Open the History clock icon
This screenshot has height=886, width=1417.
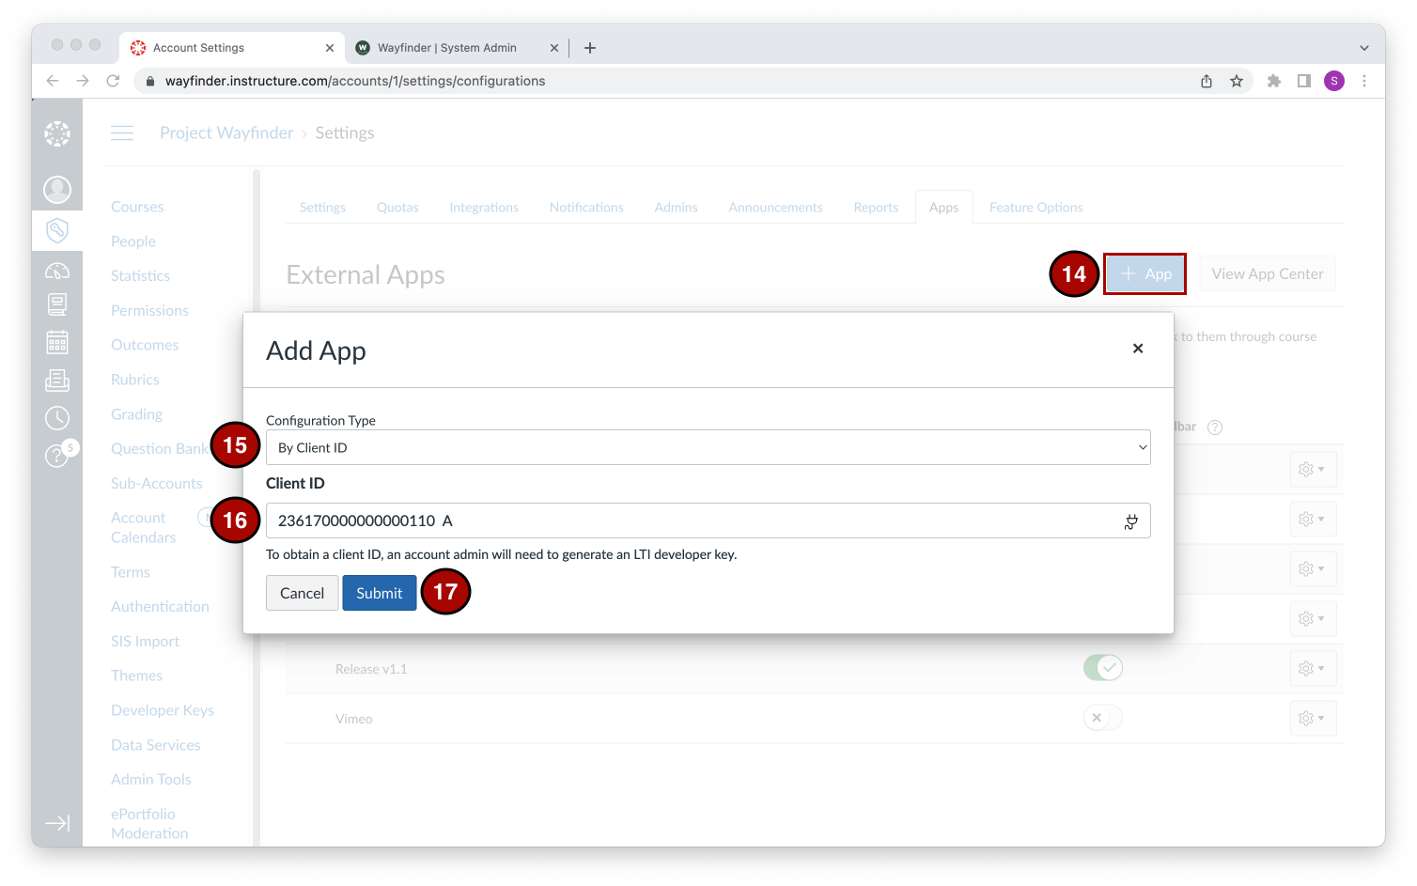(x=57, y=418)
